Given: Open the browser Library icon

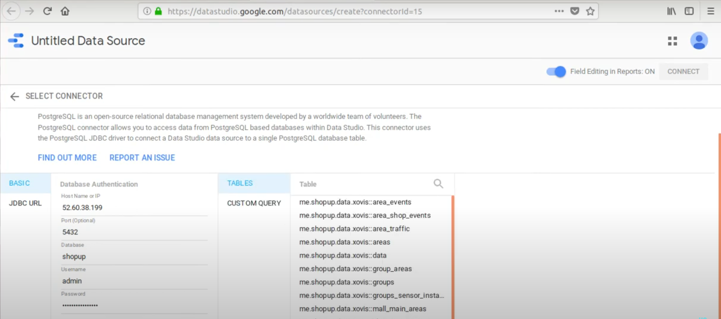Looking at the screenshot, I should 672,11.
